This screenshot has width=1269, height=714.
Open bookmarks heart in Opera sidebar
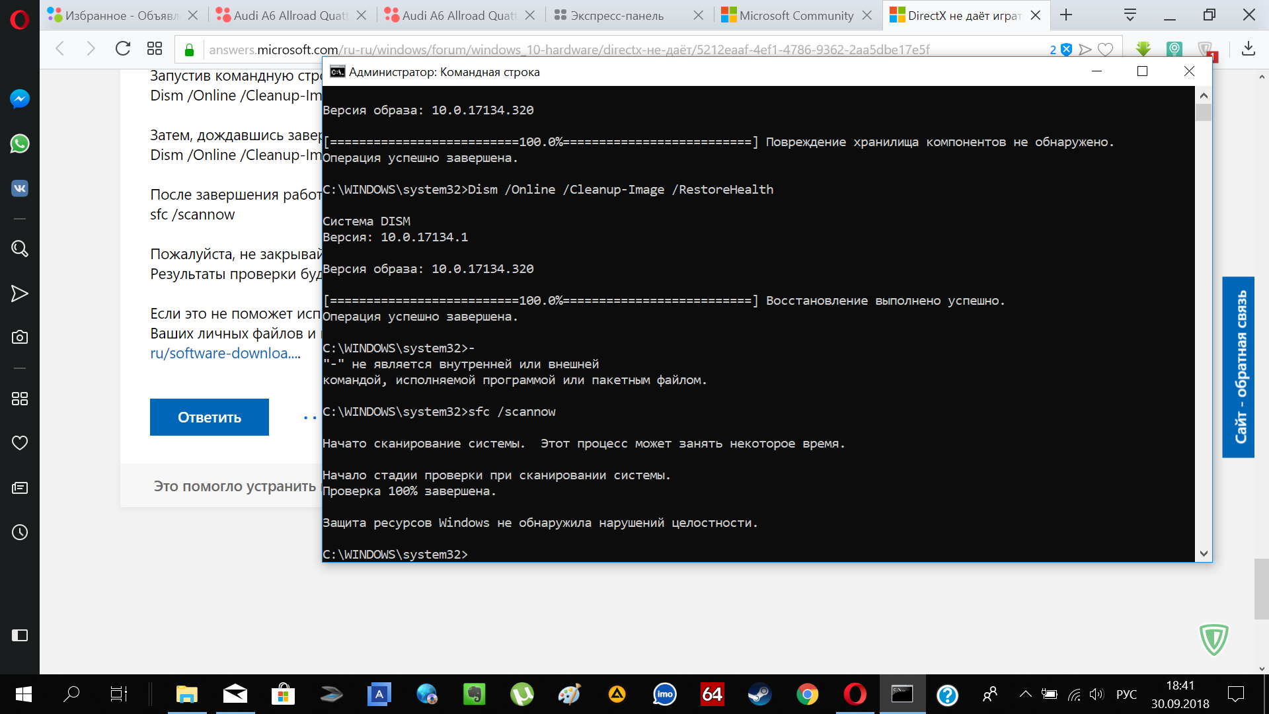coord(20,443)
